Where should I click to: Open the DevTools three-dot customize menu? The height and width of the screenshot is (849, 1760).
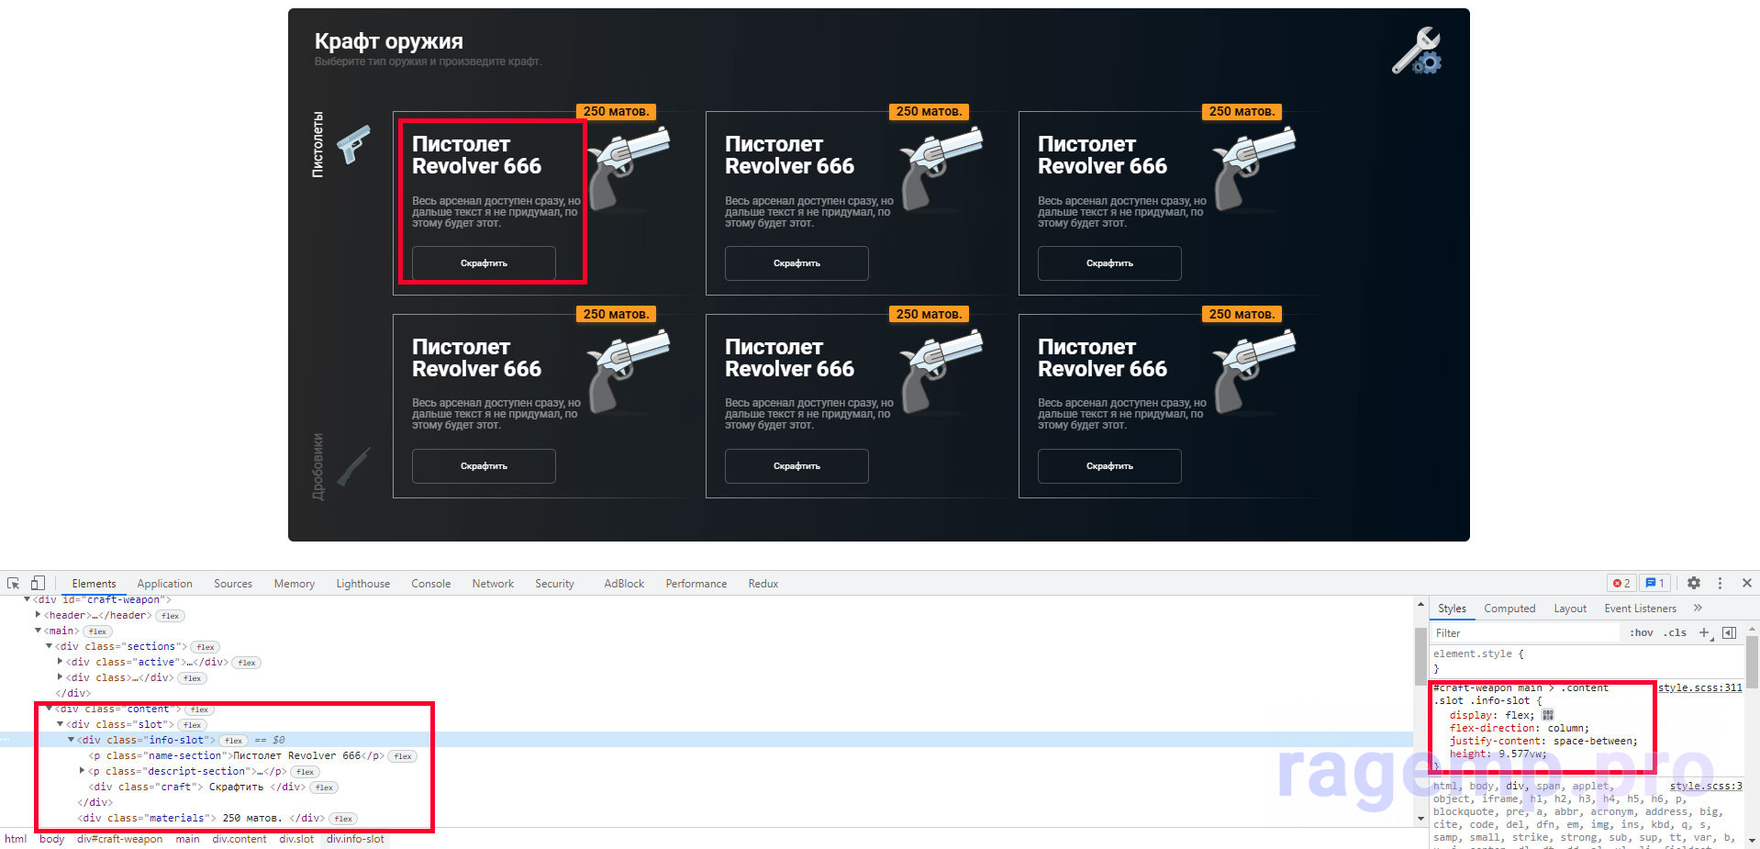[x=1720, y=583]
